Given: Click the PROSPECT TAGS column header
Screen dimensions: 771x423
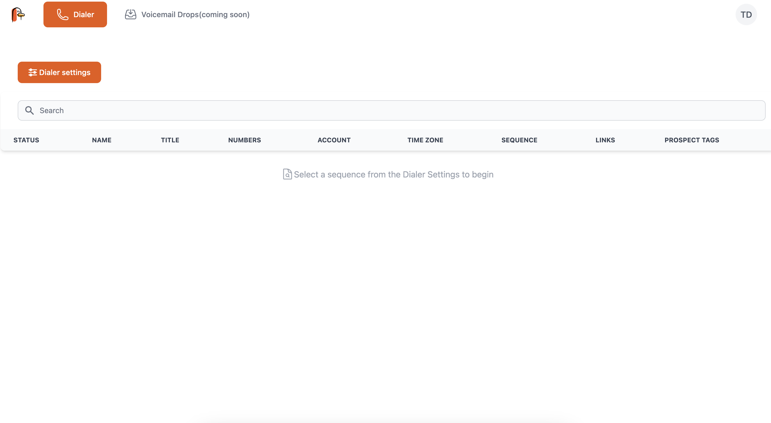Looking at the screenshot, I should [692, 140].
